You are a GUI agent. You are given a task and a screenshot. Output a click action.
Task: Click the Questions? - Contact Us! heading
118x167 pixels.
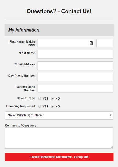click(59, 11)
